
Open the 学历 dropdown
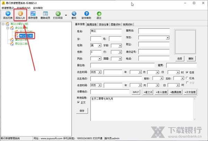tap(167, 38)
